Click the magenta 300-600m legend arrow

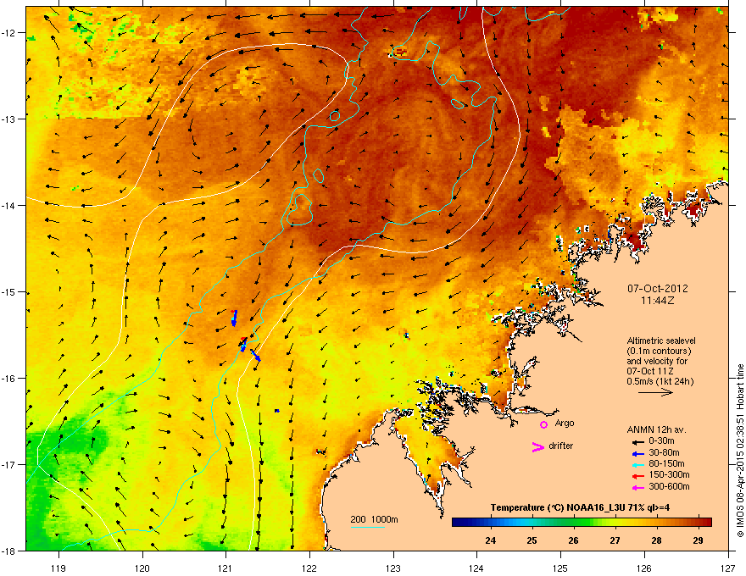click(x=637, y=487)
